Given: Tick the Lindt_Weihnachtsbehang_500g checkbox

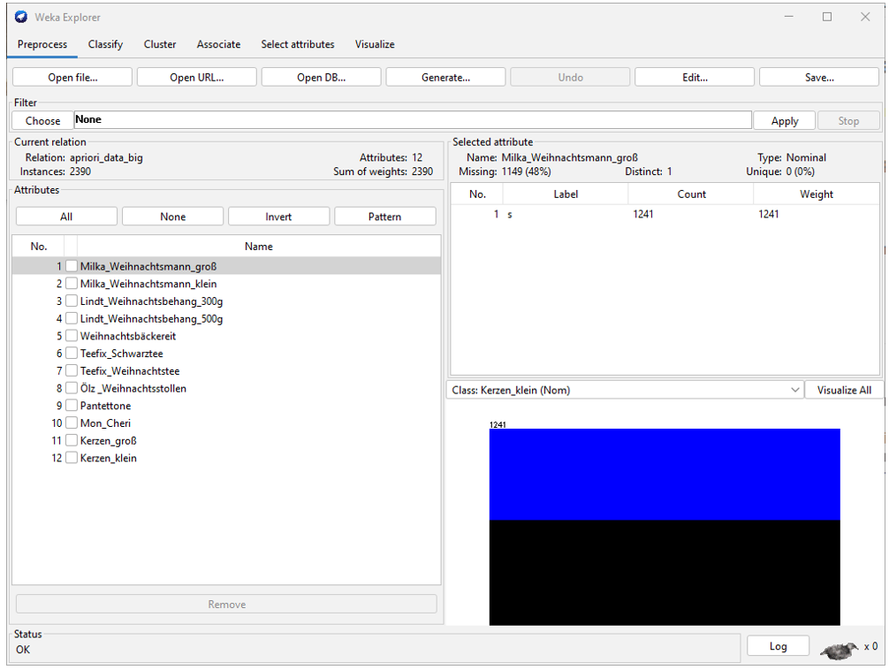Looking at the screenshot, I should coord(72,318).
